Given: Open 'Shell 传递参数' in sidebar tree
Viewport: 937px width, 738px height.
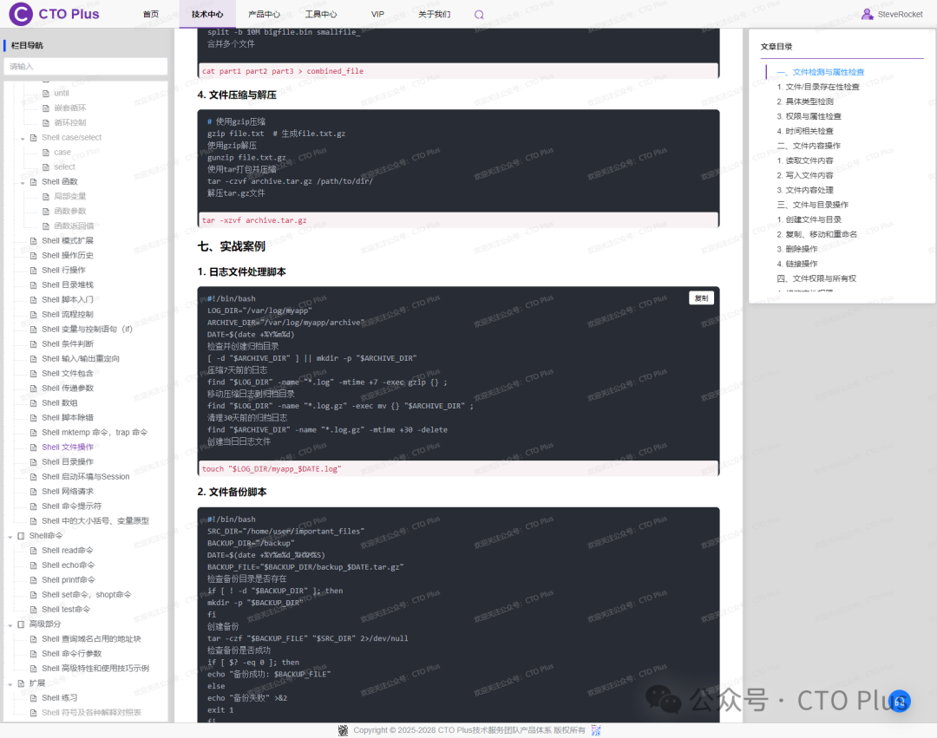Looking at the screenshot, I should tap(68, 389).
